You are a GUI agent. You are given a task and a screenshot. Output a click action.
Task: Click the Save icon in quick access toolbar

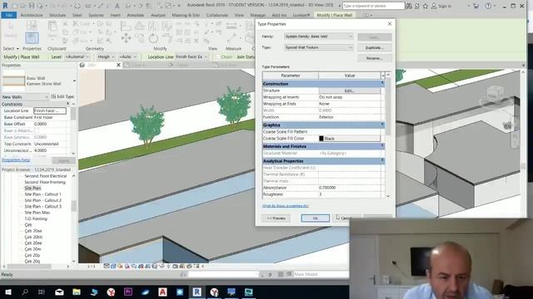(x=32, y=6)
